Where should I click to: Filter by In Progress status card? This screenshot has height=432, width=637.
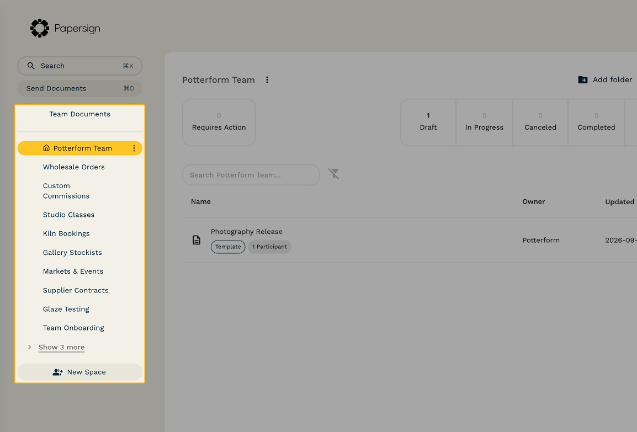point(484,122)
